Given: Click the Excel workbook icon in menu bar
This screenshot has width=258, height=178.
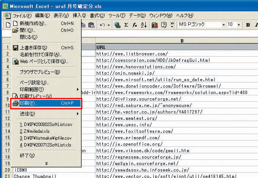Looking at the screenshot, I should 7,16.
